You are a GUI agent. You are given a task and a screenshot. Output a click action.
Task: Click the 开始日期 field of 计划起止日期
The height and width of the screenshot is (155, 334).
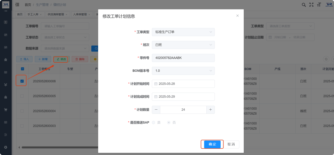(280, 37)
